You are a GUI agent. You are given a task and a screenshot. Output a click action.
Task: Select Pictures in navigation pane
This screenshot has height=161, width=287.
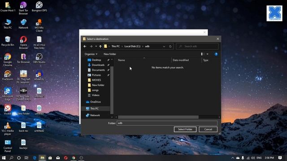[96, 75]
